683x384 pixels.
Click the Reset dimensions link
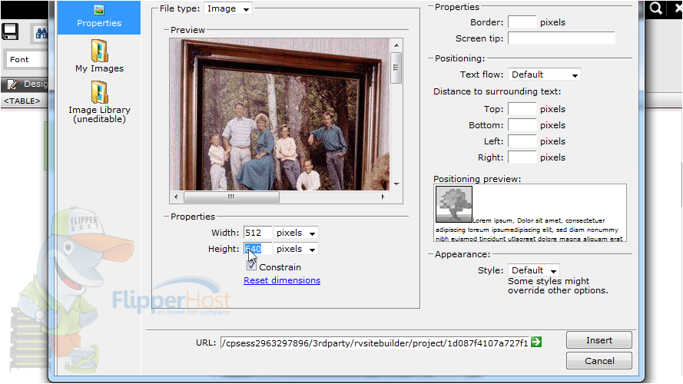[282, 280]
